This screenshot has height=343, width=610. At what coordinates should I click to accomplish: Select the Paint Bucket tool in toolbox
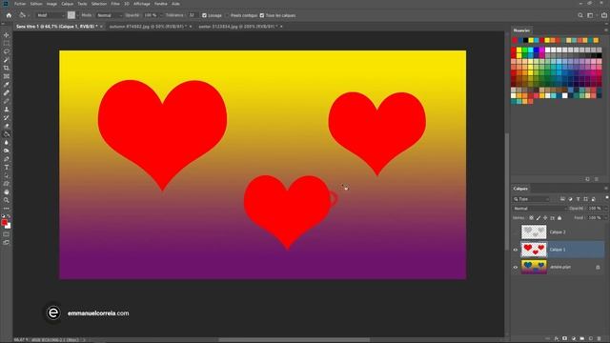(x=7, y=134)
